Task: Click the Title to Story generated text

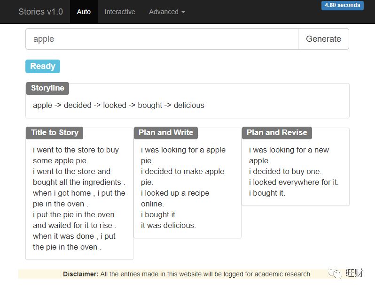Action: click(x=79, y=198)
